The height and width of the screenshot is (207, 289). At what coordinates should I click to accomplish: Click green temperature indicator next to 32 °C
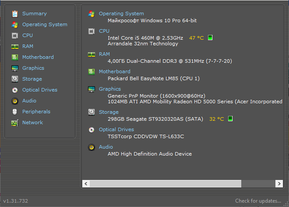(x=230, y=119)
